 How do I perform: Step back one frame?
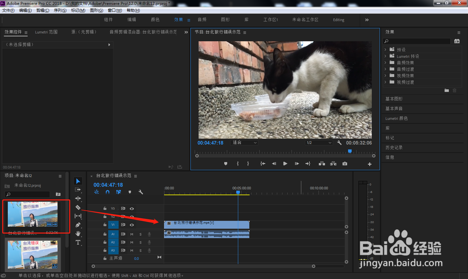(274, 164)
